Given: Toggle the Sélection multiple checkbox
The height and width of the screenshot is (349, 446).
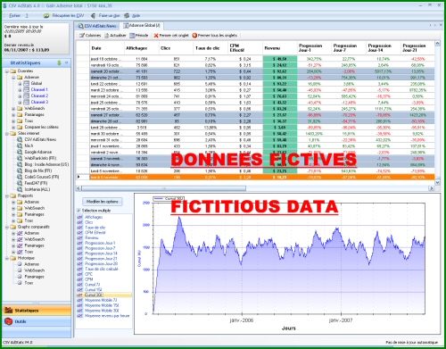Looking at the screenshot, I should 78,211.
